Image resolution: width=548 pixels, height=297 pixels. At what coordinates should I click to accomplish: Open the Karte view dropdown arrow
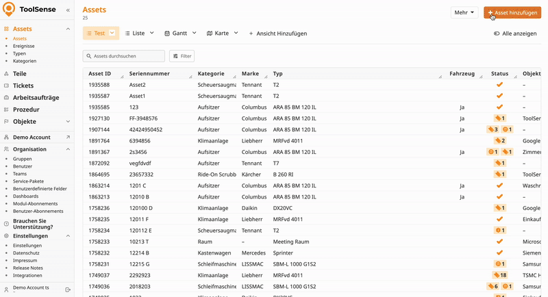236,33
